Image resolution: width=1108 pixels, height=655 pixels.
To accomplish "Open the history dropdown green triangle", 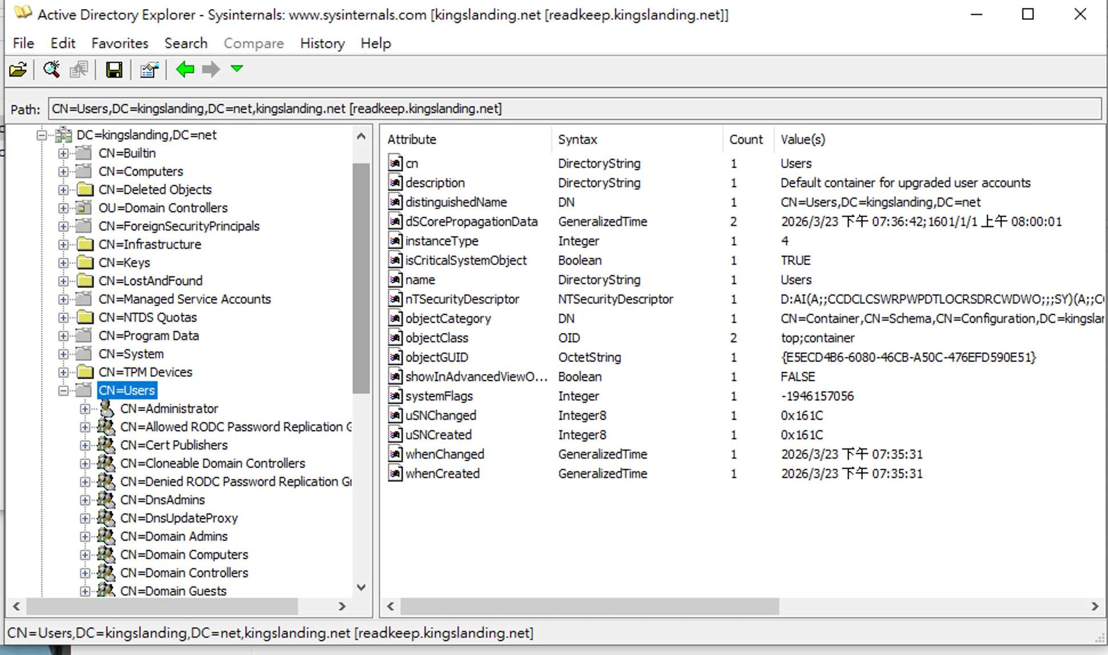I will pos(237,69).
